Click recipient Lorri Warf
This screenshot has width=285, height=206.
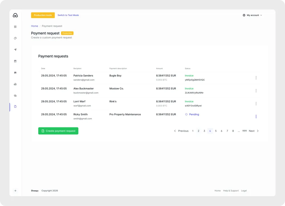[x=80, y=101]
